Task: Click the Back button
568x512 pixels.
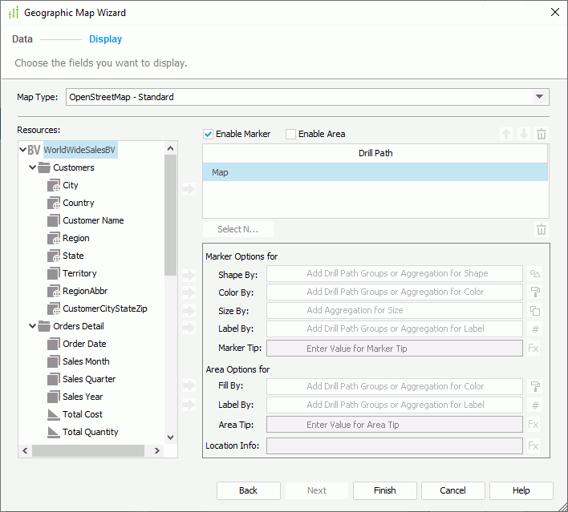Action: click(x=249, y=490)
